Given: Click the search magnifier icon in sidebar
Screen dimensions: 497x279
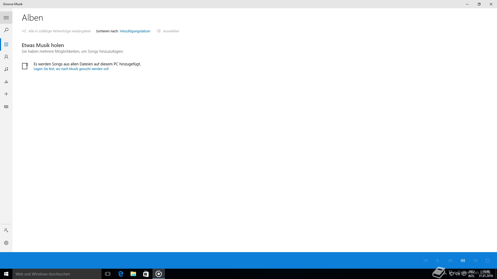Looking at the screenshot, I should tap(6, 30).
